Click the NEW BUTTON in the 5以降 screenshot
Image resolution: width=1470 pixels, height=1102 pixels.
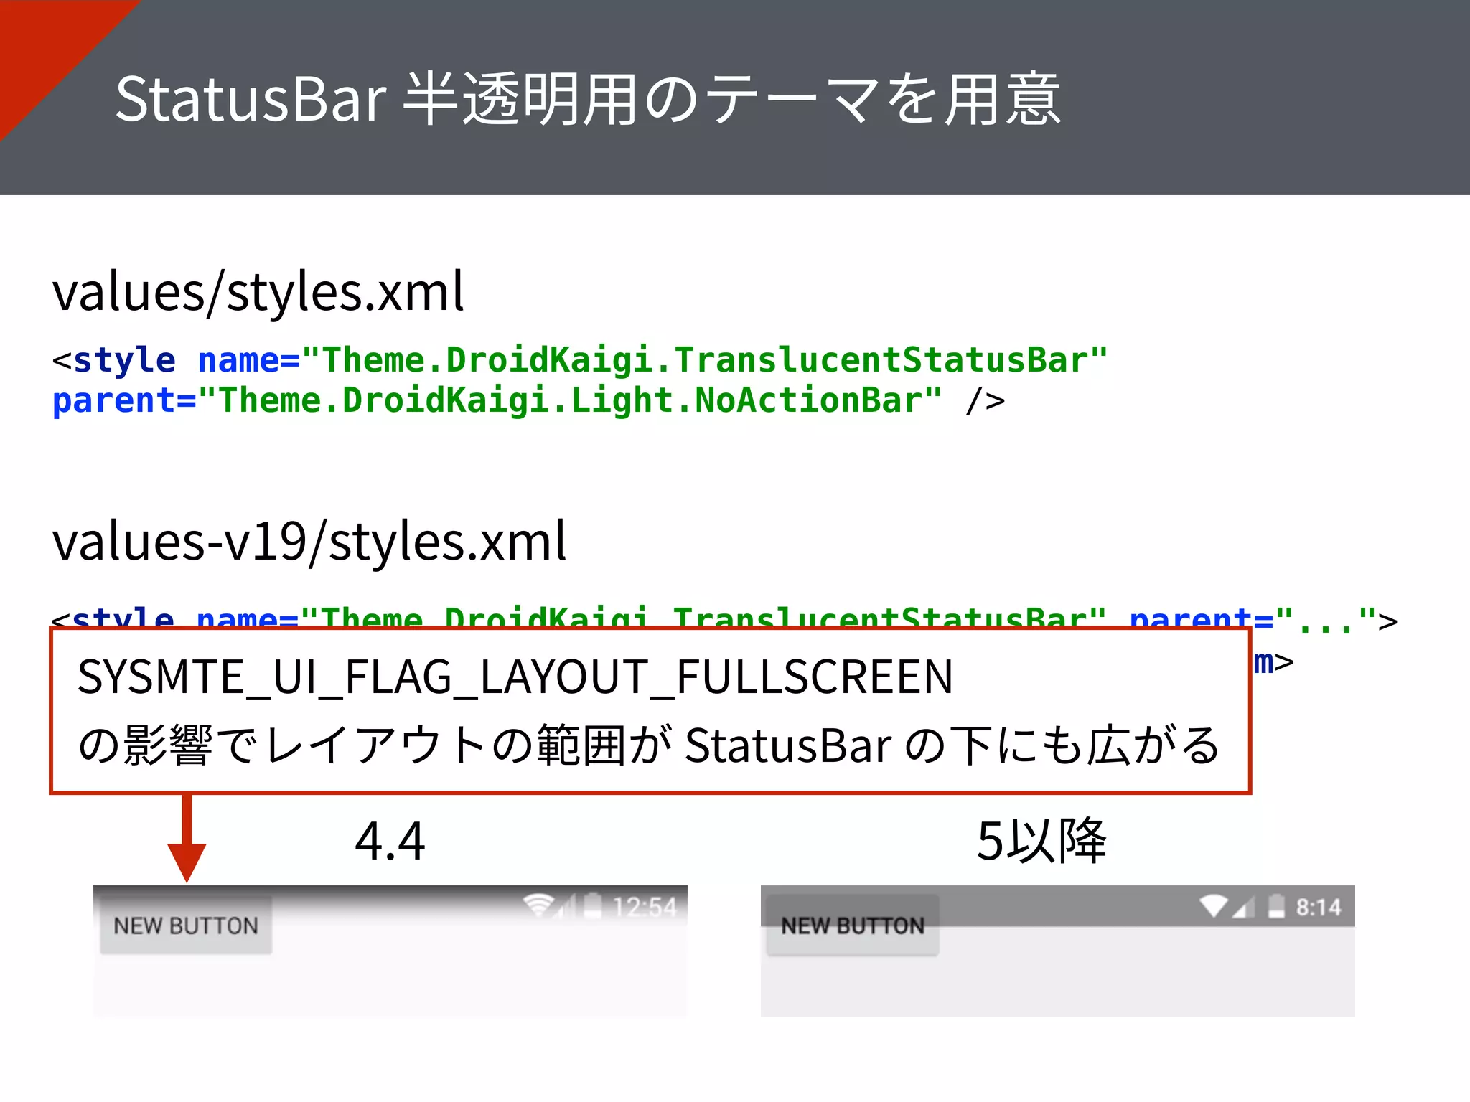853,926
